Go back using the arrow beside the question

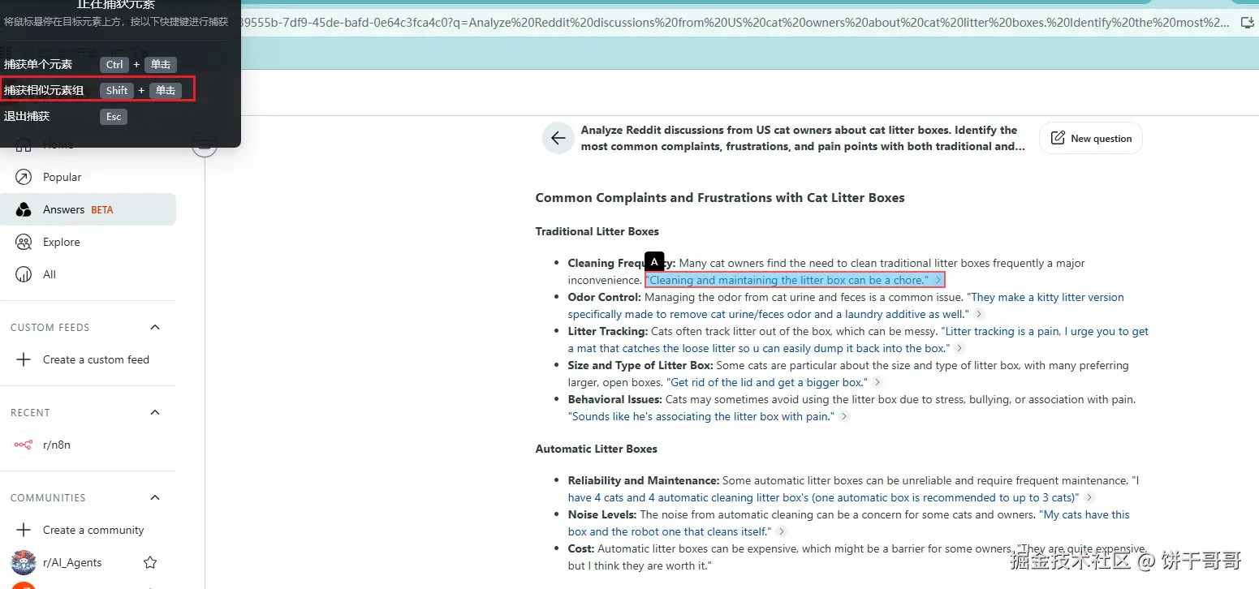(558, 139)
